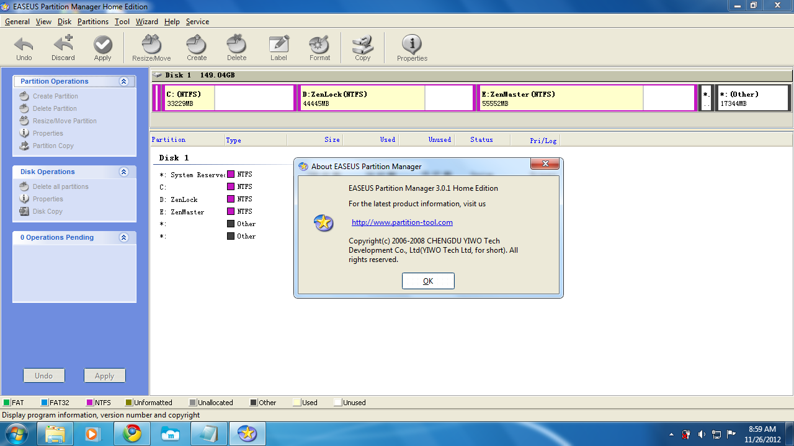Click the Partition Copy sidebar icon
This screenshot has width=794, height=446.
coord(24,146)
